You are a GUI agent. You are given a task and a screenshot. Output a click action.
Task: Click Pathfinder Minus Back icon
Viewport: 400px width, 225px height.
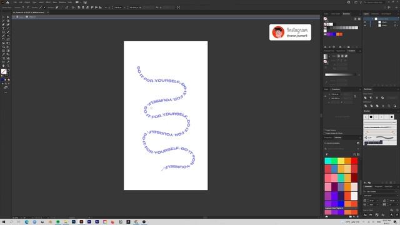point(395,106)
